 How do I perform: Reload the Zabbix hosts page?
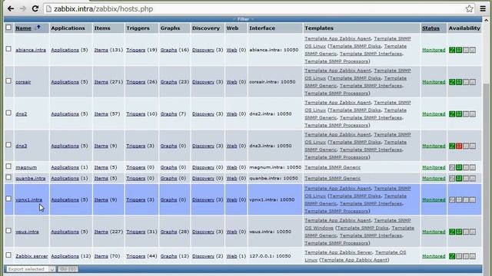[35, 8]
